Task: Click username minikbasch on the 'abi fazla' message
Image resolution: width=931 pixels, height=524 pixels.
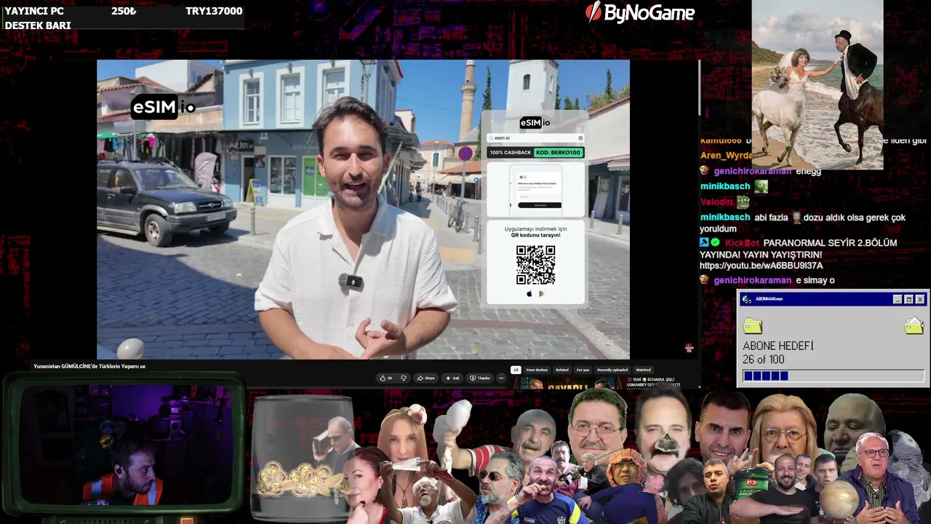Action: (724, 217)
